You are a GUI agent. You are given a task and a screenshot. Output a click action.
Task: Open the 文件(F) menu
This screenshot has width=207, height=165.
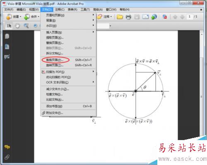pyautogui.click(x=9, y=10)
